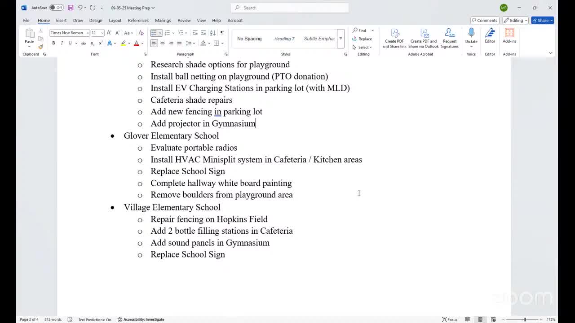Click Find in Editing group
Image resolution: width=575 pixels, height=323 pixels.
coord(359,31)
